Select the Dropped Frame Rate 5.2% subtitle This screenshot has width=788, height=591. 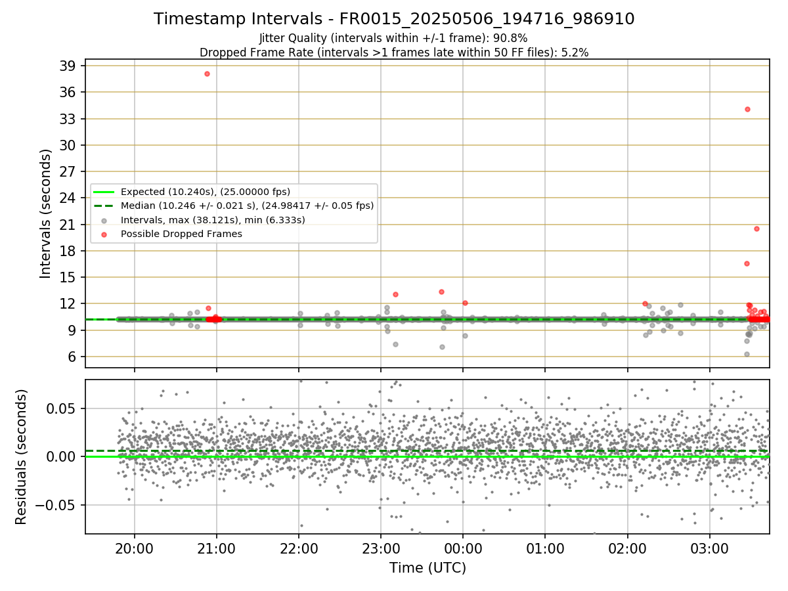(394, 53)
